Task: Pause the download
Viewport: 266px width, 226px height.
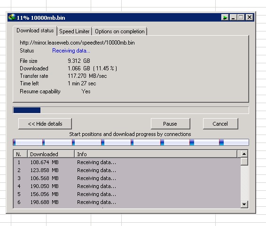Action: [x=170, y=124]
